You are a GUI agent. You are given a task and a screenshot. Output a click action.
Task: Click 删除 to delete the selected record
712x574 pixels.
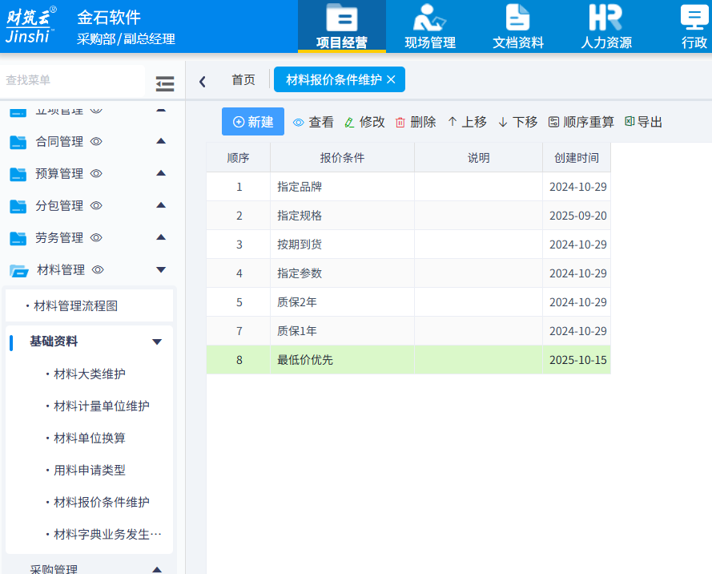pyautogui.click(x=416, y=122)
